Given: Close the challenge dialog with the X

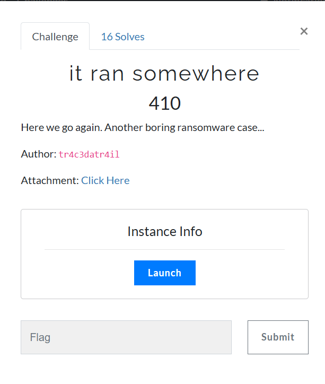Looking at the screenshot, I should pyautogui.click(x=304, y=31).
